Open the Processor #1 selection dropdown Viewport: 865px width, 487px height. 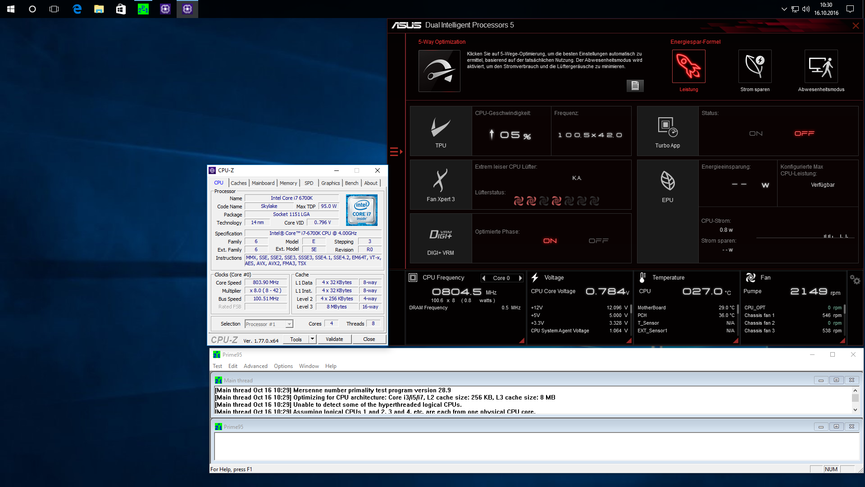pyautogui.click(x=289, y=324)
